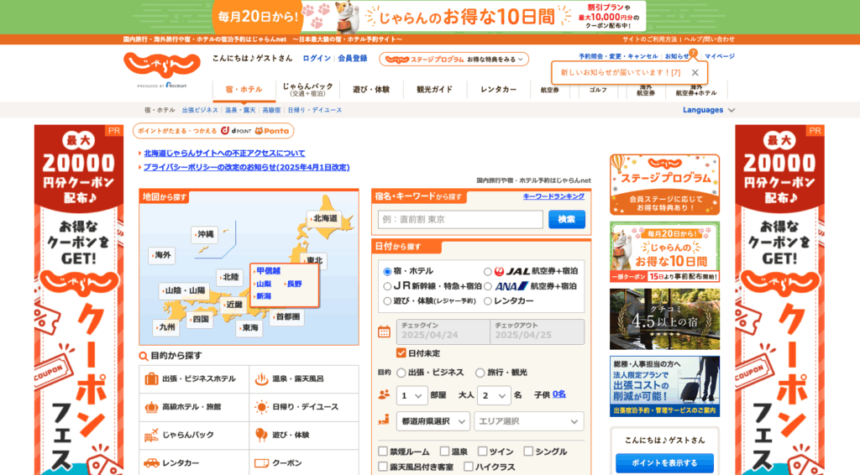Viewport: 860px width, 475px height.
Task: Open the じゃらんパック tab
Action: [307, 89]
